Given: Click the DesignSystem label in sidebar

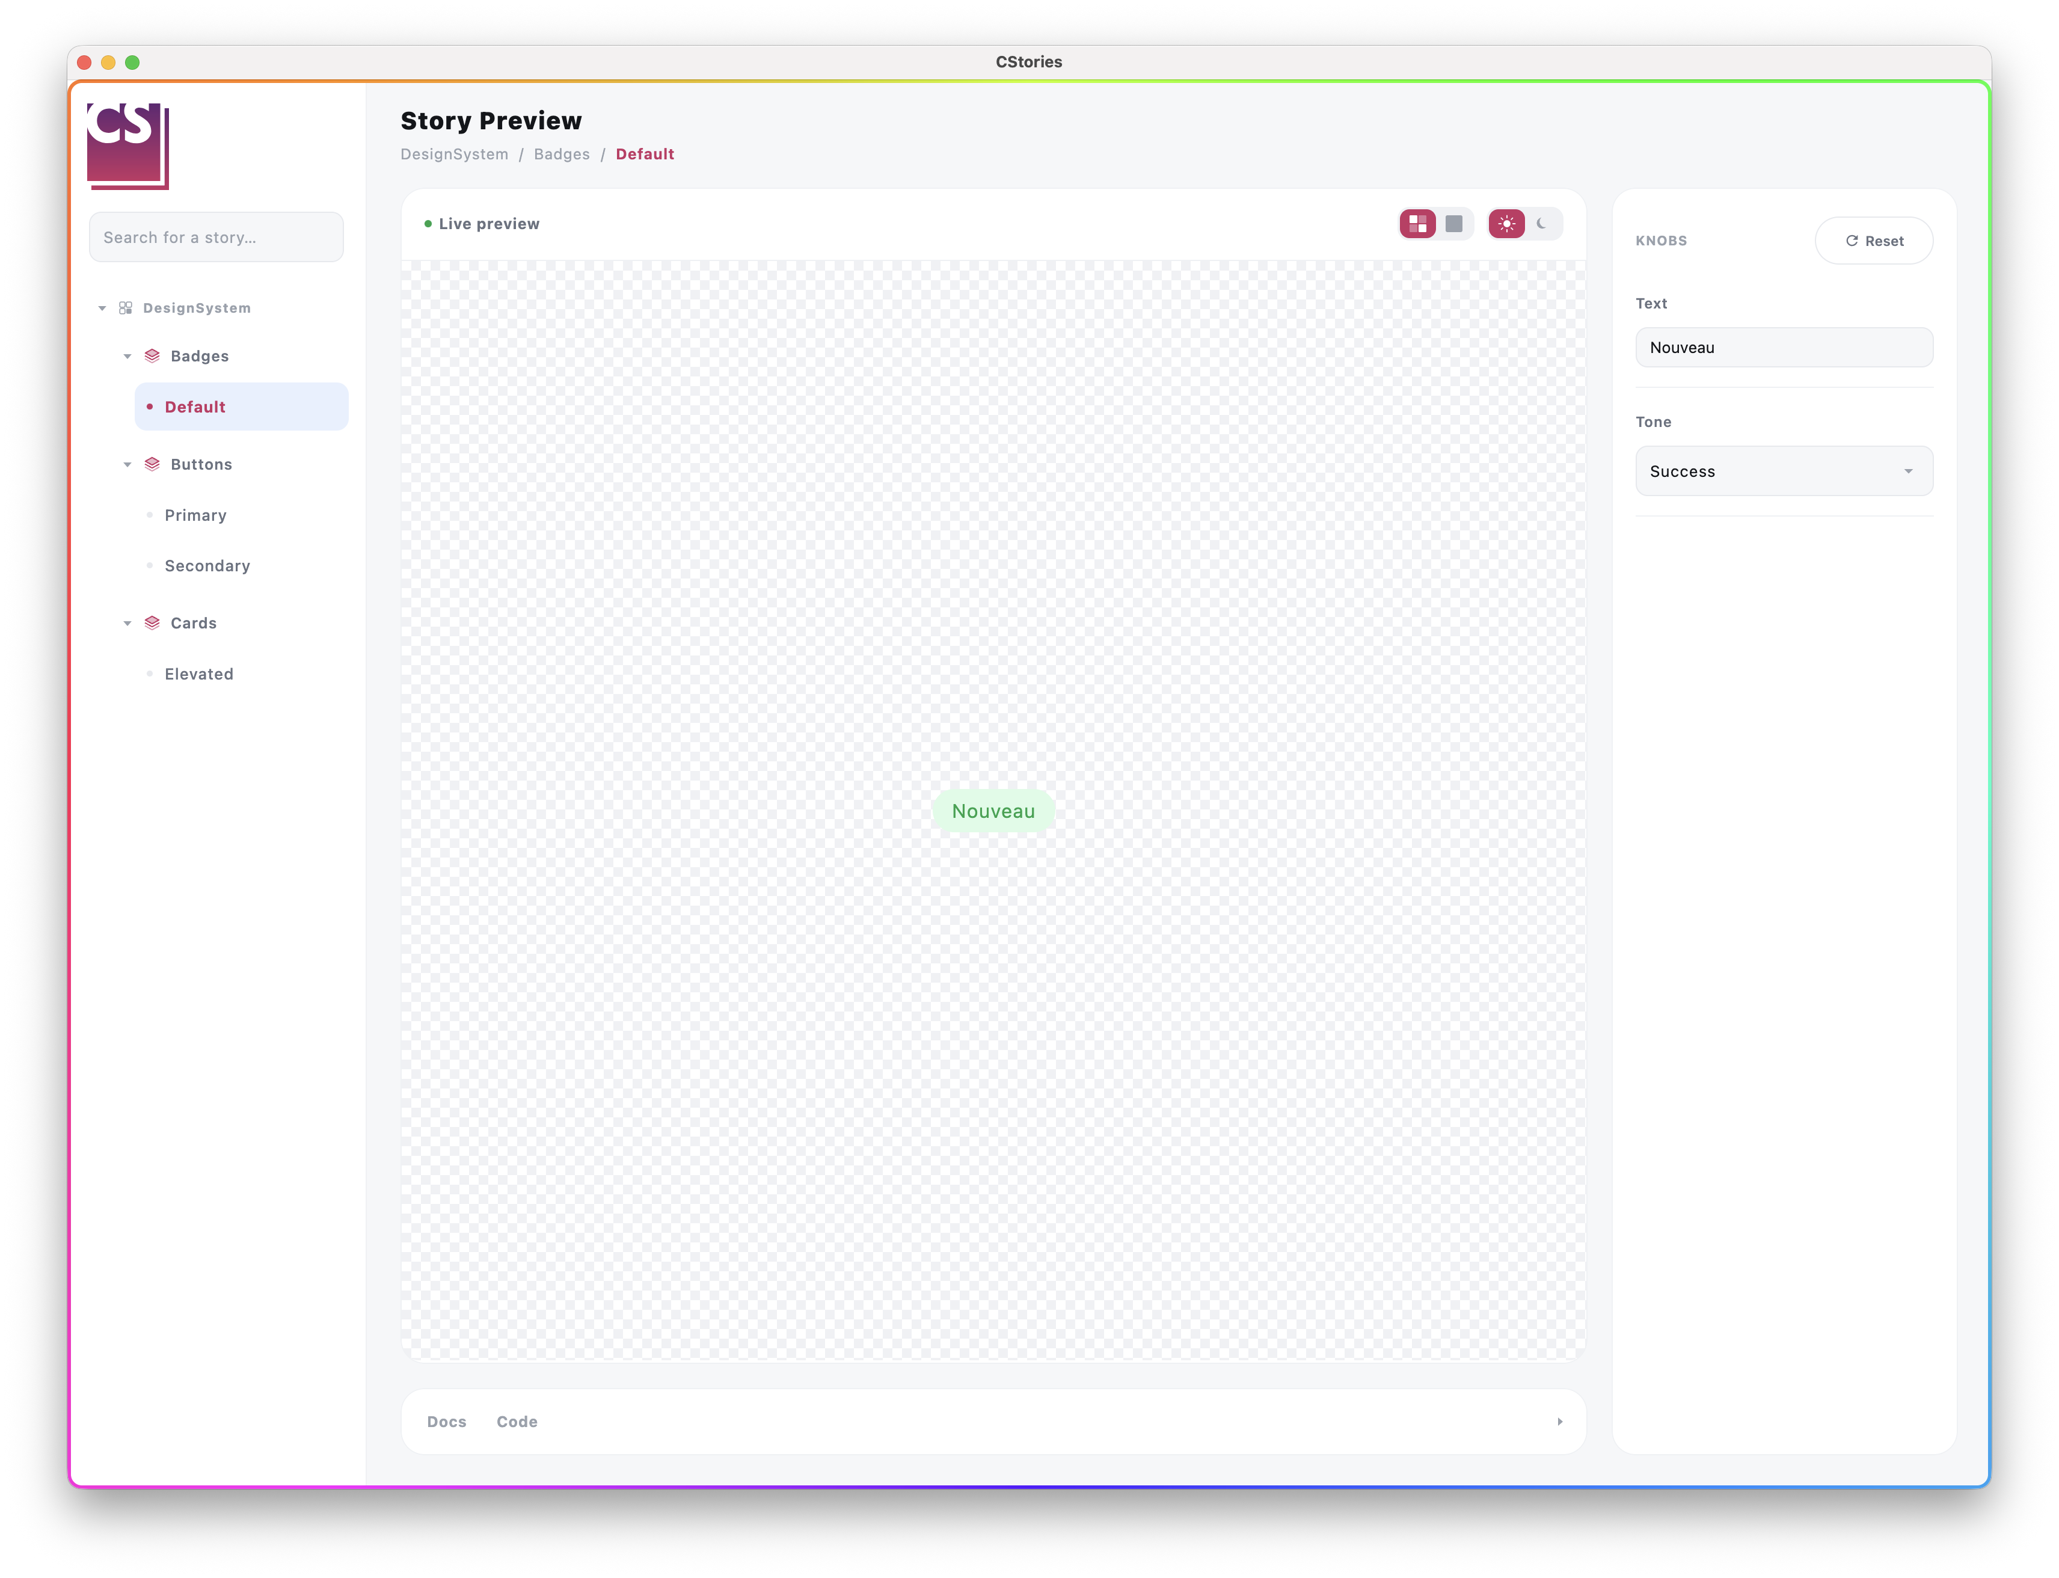Looking at the screenshot, I should coord(197,308).
